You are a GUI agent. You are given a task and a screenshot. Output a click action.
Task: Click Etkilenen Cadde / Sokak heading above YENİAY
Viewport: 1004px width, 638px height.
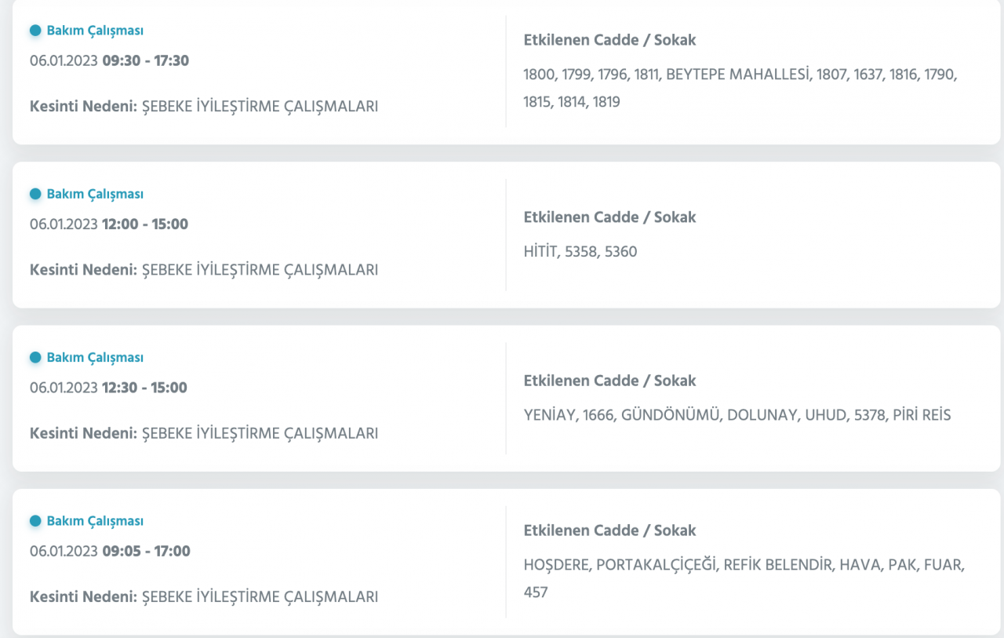coord(609,381)
